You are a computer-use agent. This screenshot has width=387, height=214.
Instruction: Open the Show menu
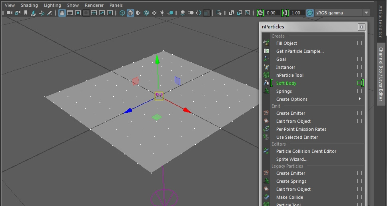[x=73, y=5]
